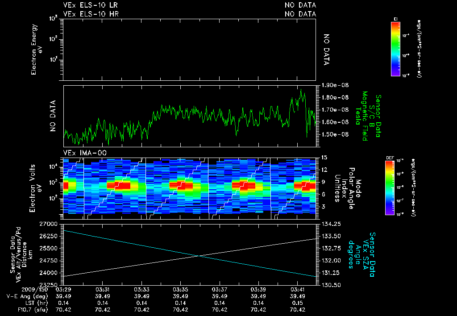
Task: Click polar angle index tick 3
Action: [323, 207]
